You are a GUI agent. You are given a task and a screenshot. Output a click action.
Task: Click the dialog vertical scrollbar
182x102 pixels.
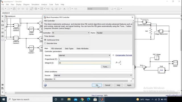click(x=133, y=43)
